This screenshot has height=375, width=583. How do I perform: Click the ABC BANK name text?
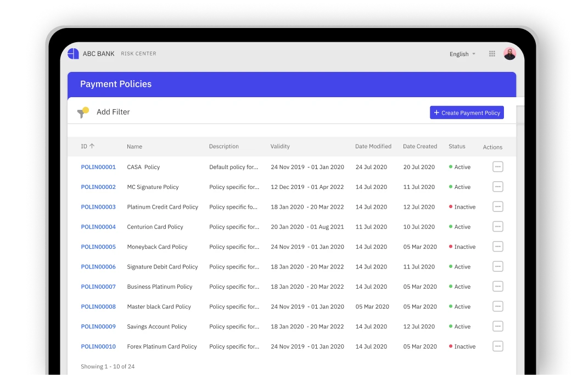tap(98, 54)
